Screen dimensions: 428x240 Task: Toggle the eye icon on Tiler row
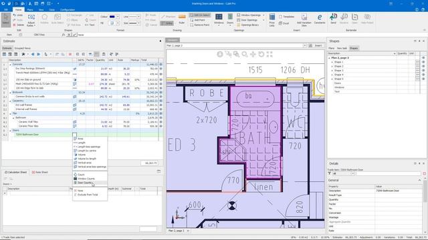click(x=160, y=113)
